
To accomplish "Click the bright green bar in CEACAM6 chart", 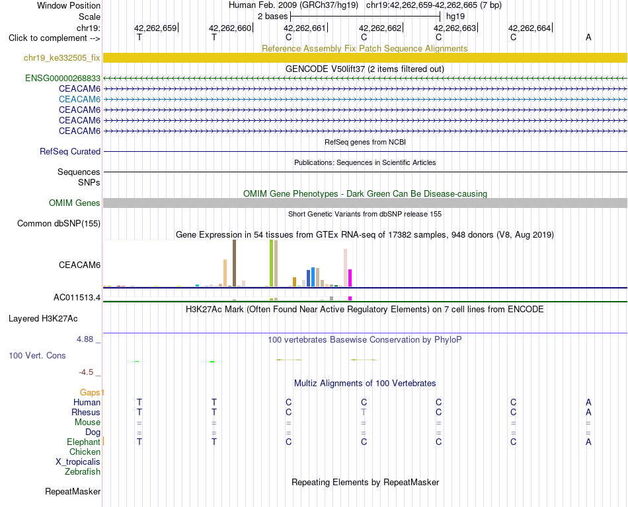I will point(271,263).
